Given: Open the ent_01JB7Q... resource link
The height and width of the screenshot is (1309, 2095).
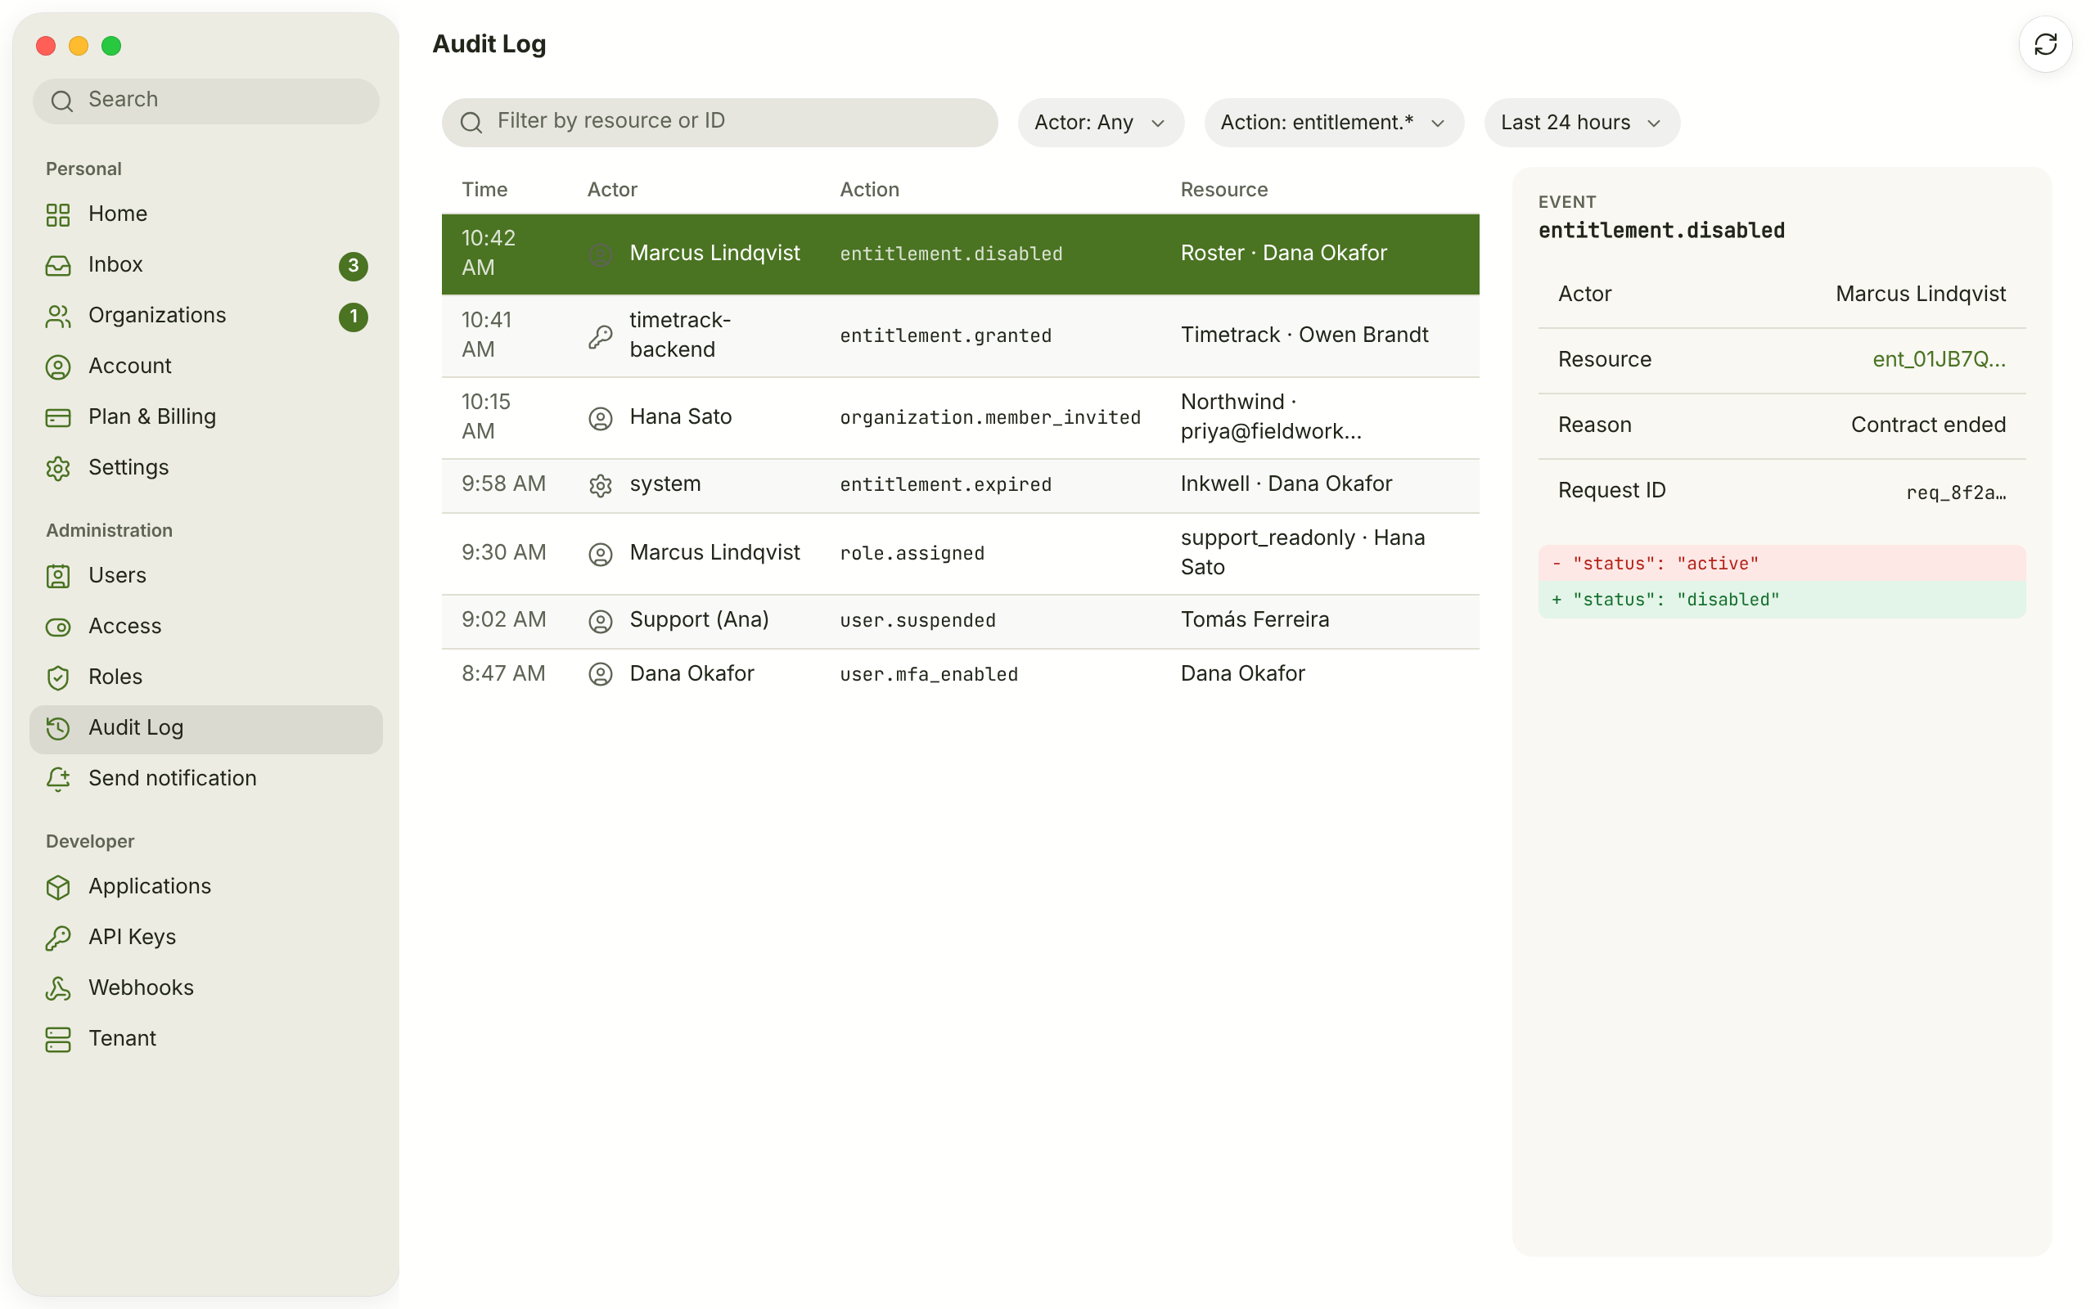Looking at the screenshot, I should [x=1939, y=359].
